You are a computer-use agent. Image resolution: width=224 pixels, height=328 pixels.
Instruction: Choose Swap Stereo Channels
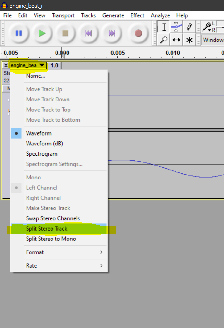pos(59,218)
